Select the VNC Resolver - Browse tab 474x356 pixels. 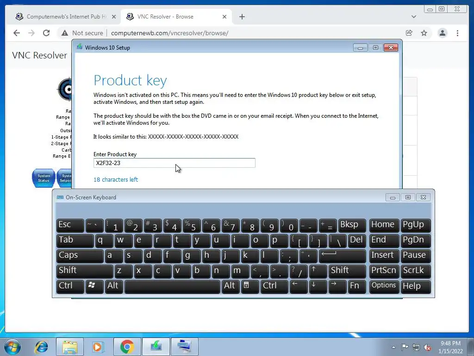(x=176, y=17)
